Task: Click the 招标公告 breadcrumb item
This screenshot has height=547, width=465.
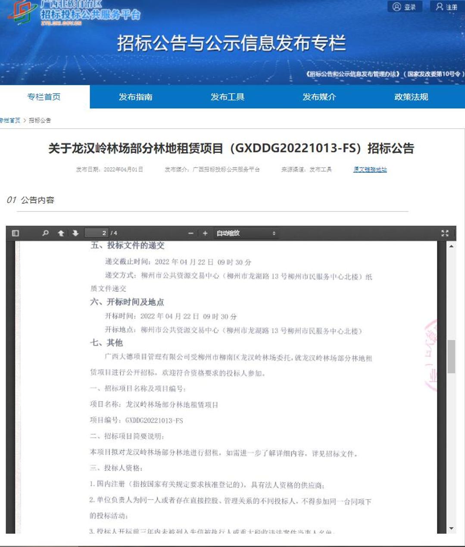Action: tap(40, 120)
